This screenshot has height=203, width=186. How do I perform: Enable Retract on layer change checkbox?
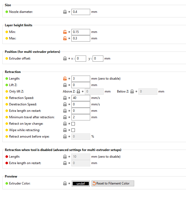[73, 124]
